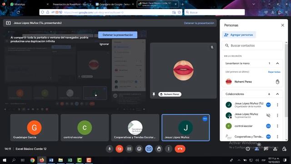Viewport: 291px width, 164px height.
Task: Click the present screen button in controls
Action: (149, 149)
